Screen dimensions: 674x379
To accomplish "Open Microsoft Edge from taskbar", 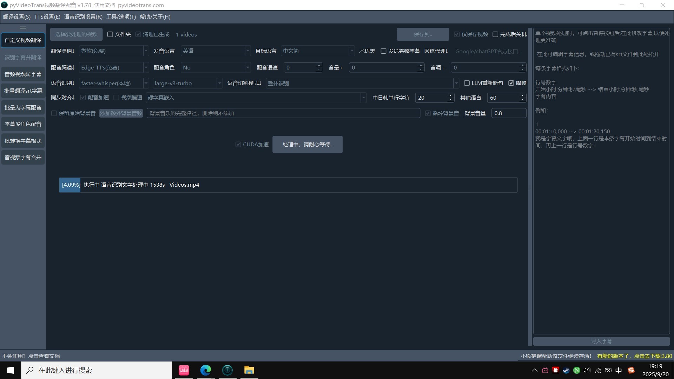I will click(206, 370).
